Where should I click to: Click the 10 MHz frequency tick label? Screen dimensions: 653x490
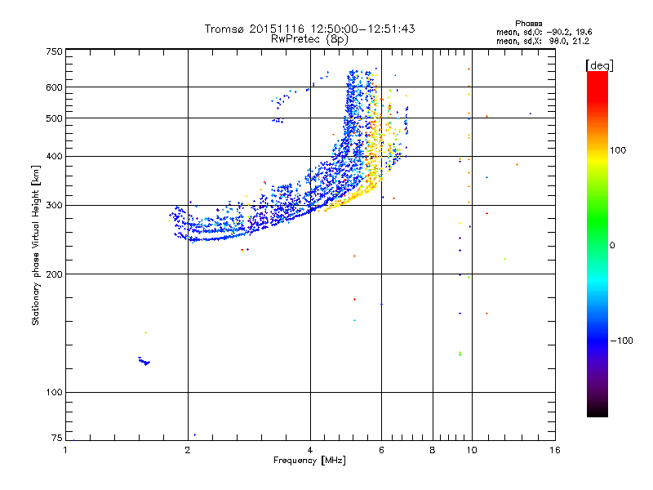click(472, 450)
